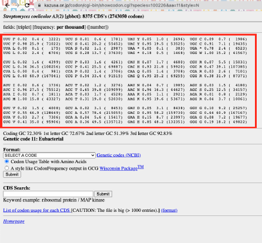
Task: Click the UAA stop codon entry
Action: coord(156,48)
